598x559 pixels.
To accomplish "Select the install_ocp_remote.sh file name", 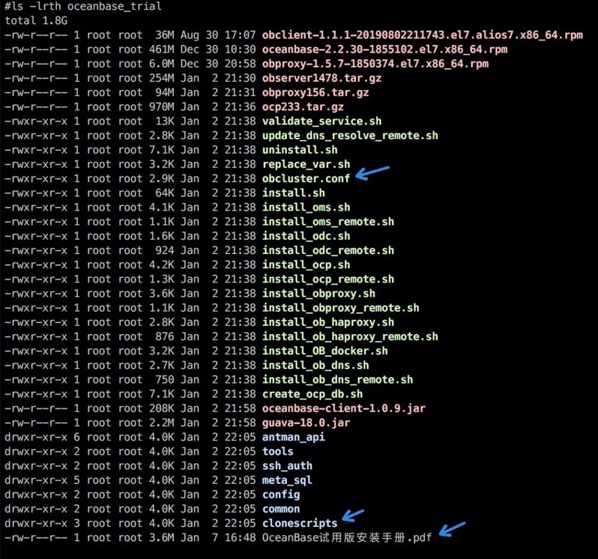I will (x=328, y=279).
